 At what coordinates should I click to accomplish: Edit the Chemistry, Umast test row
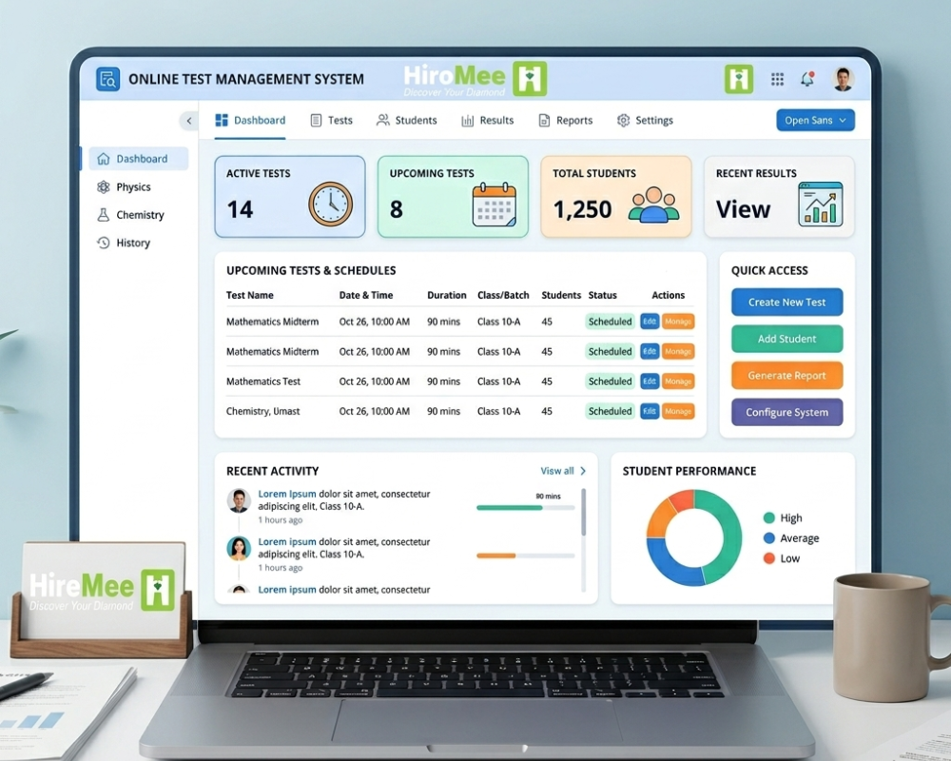[x=650, y=412]
